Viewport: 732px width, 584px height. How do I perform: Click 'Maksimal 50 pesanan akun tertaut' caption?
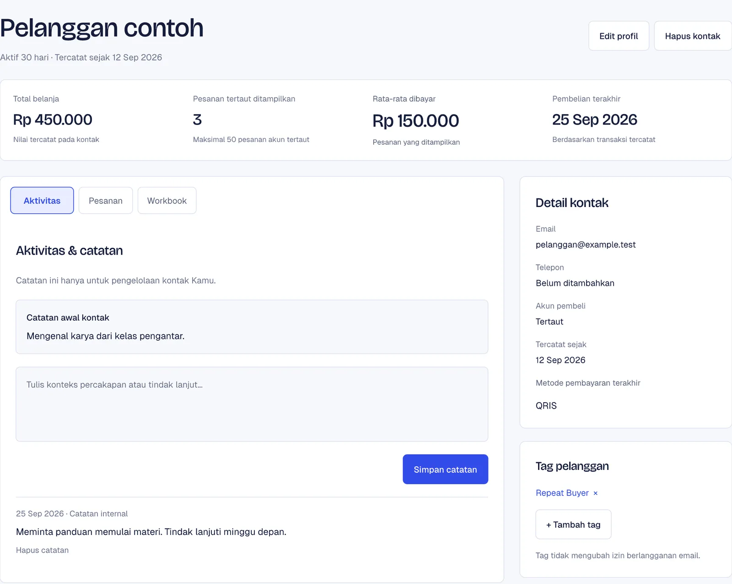[x=251, y=139]
